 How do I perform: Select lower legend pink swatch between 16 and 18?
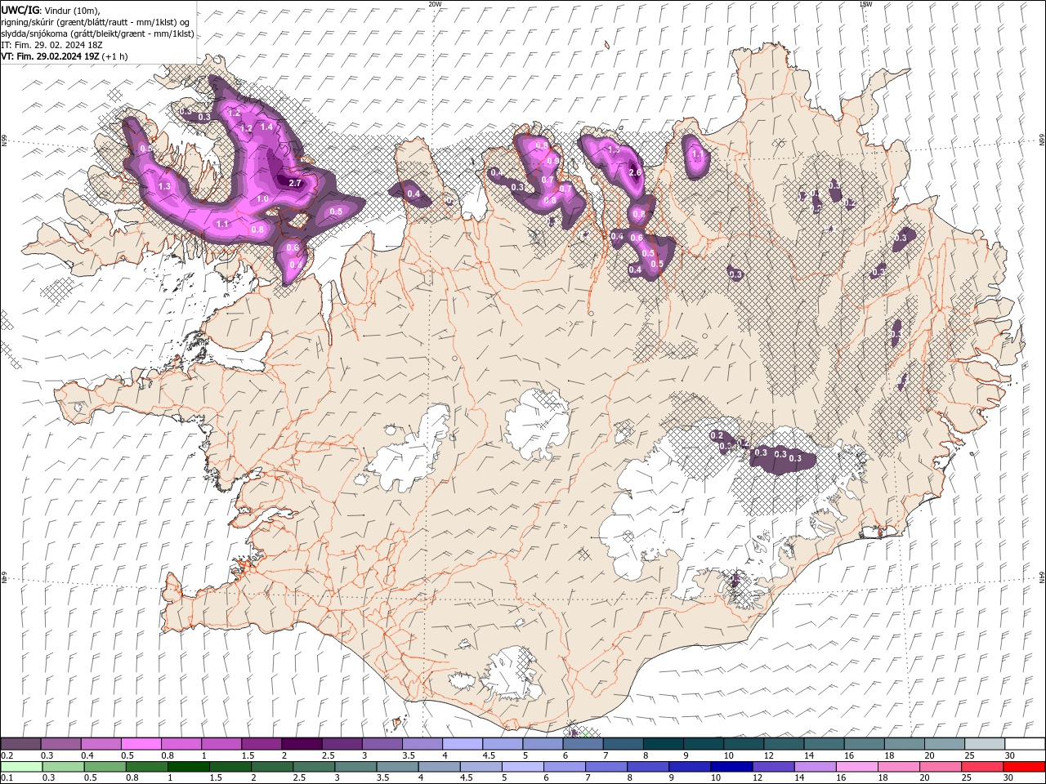tap(856, 767)
